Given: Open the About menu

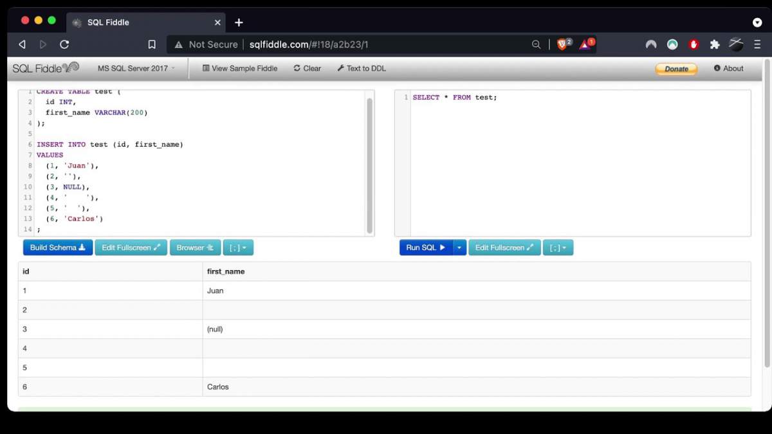Looking at the screenshot, I should point(728,68).
